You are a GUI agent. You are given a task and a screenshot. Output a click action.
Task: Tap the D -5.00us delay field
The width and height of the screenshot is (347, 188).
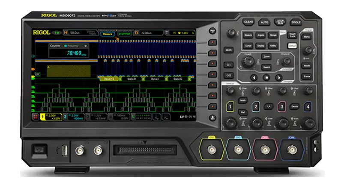(149, 33)
